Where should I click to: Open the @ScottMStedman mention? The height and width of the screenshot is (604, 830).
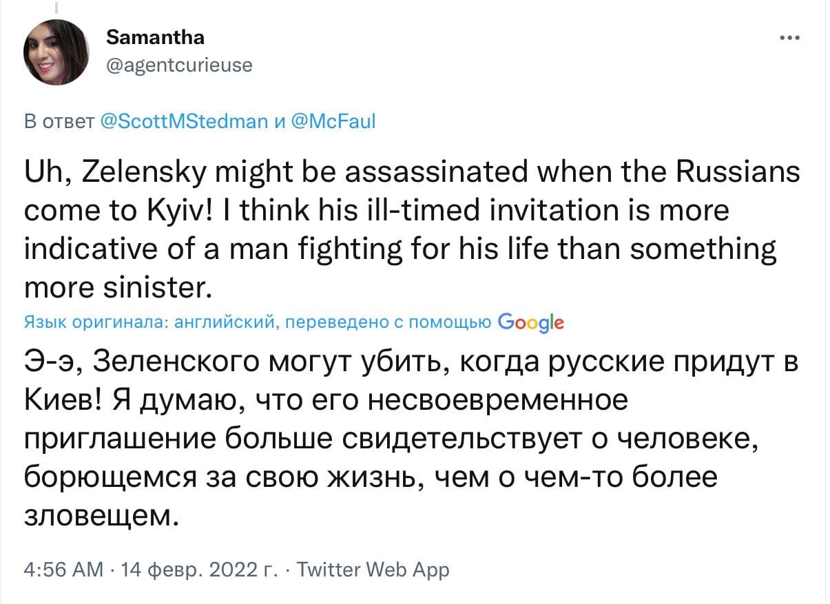[x=183, y=122]
